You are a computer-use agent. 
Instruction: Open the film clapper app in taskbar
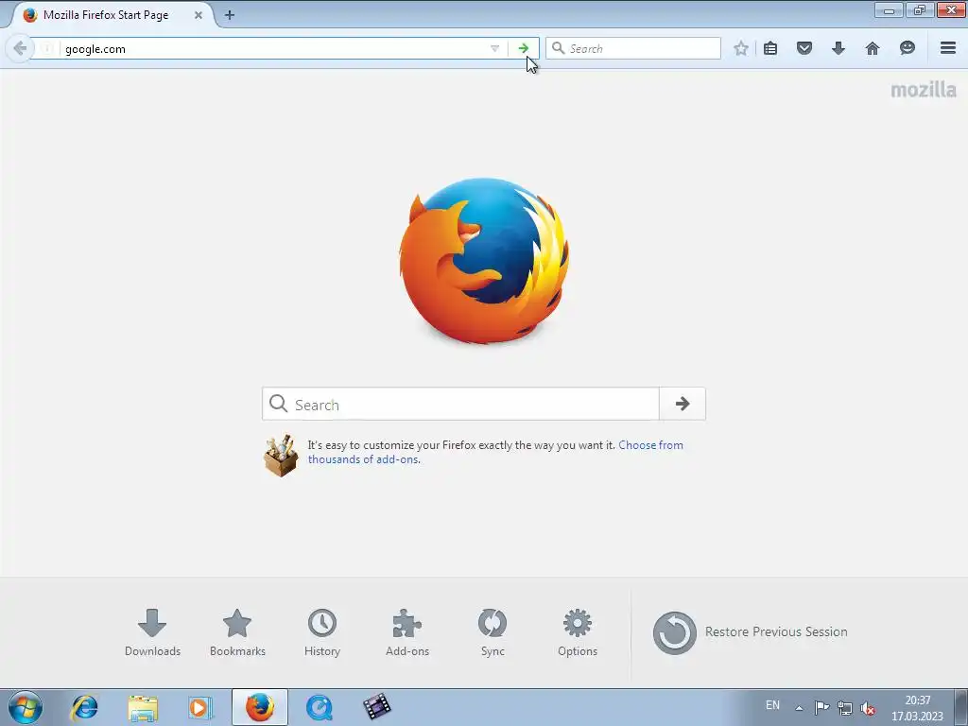[x=376, y=707]
